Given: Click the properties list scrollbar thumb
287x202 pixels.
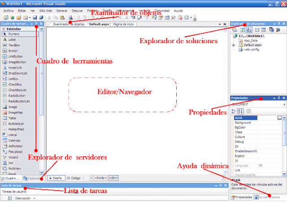Looking at the screenshot, I should (284, 133).
